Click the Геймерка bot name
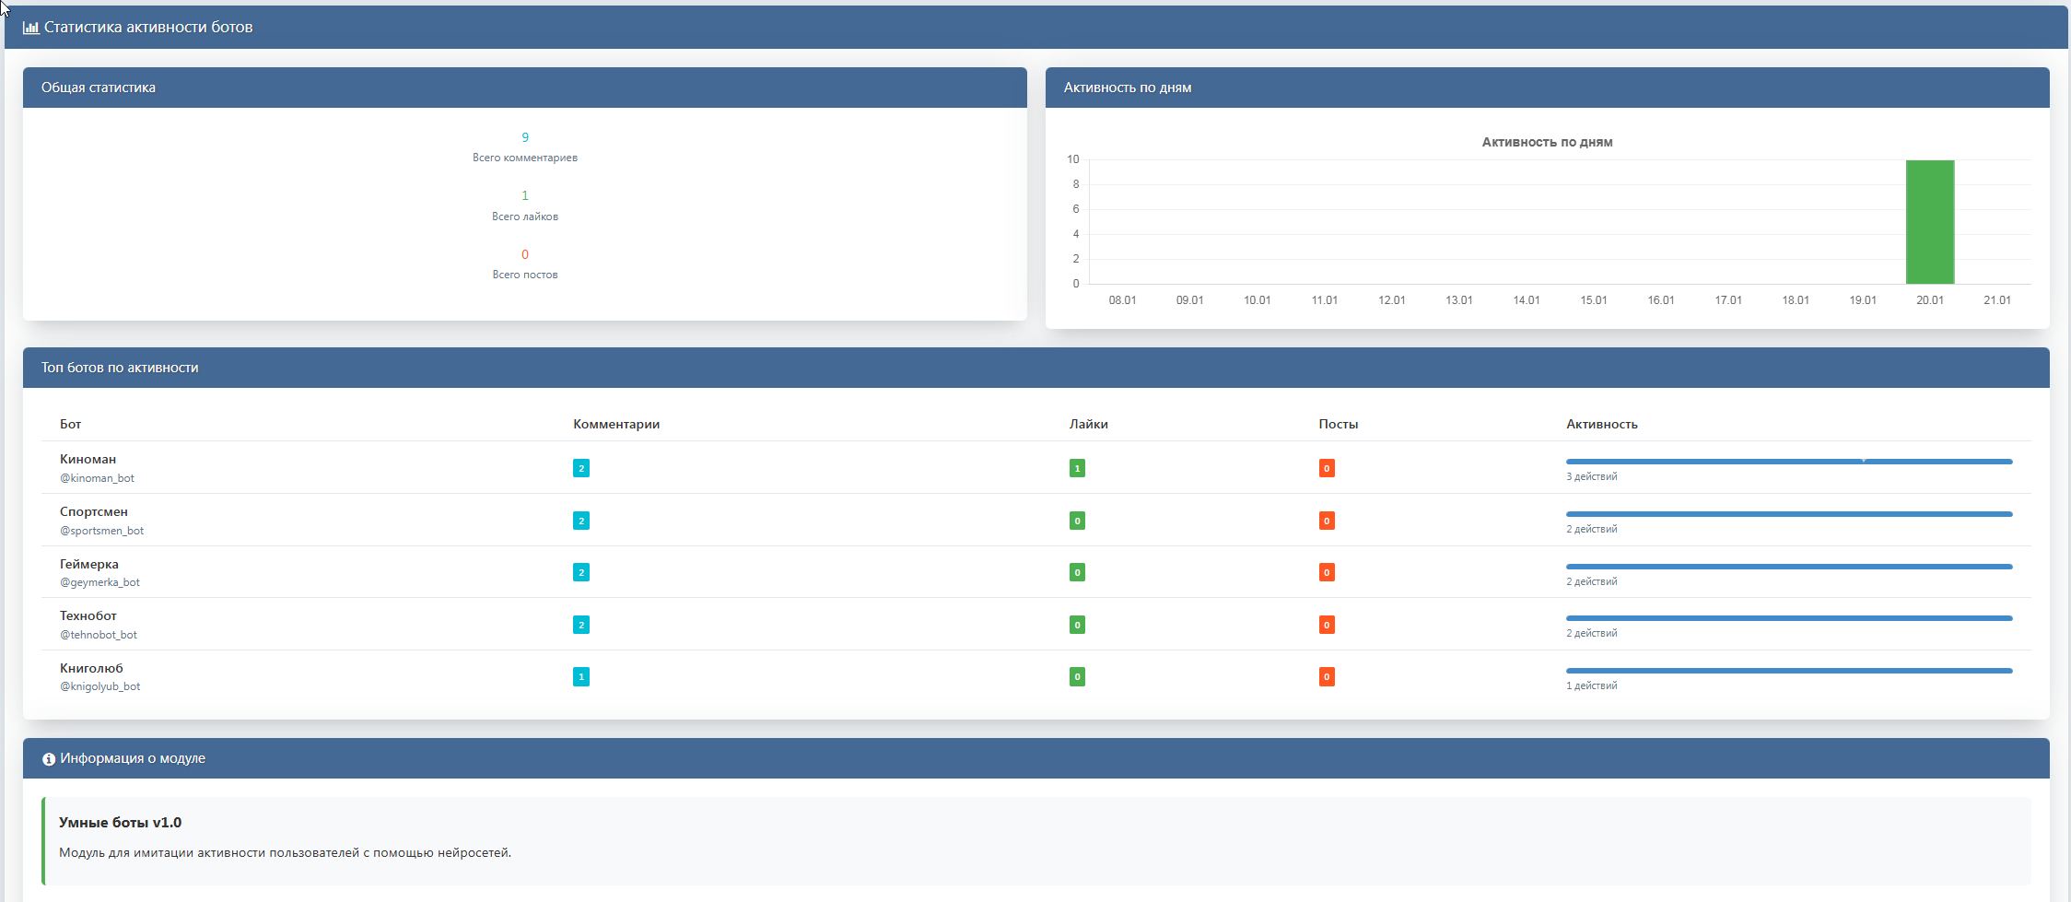The width and height of the screenshot is (2071, 902). coord(88,564)
